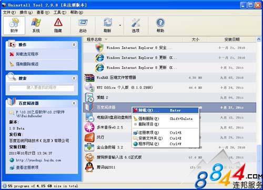Collapse the 搜索 sidebar panel
This screenshot has width=263, height=190.
74,78
